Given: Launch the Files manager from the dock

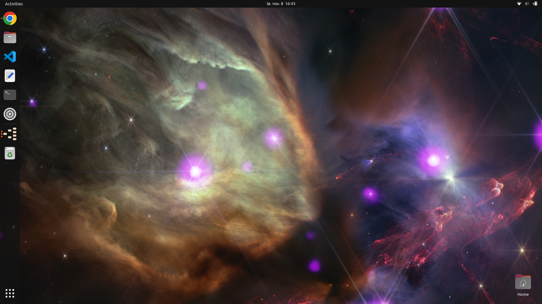Looking at the screenshot, I should (x=10, y=37).
